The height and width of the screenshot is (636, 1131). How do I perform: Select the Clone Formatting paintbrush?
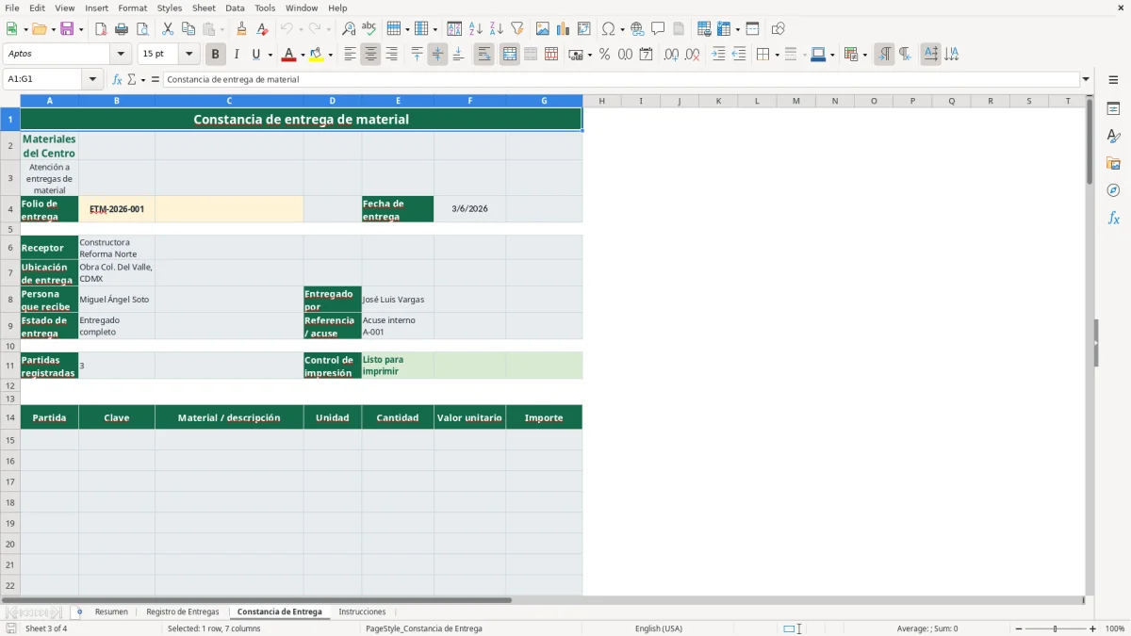coord(242,29)
